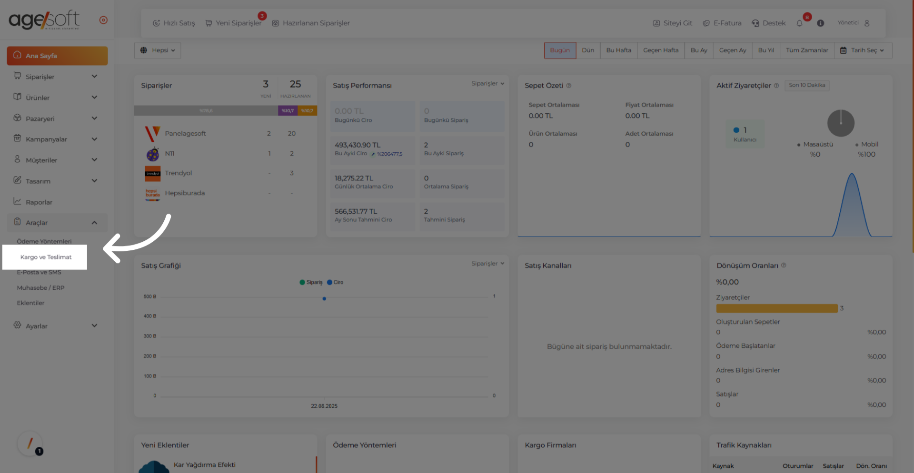Toggle Sipariş series in chart legend
Screen dimensions: 914x473
[311, 282]
